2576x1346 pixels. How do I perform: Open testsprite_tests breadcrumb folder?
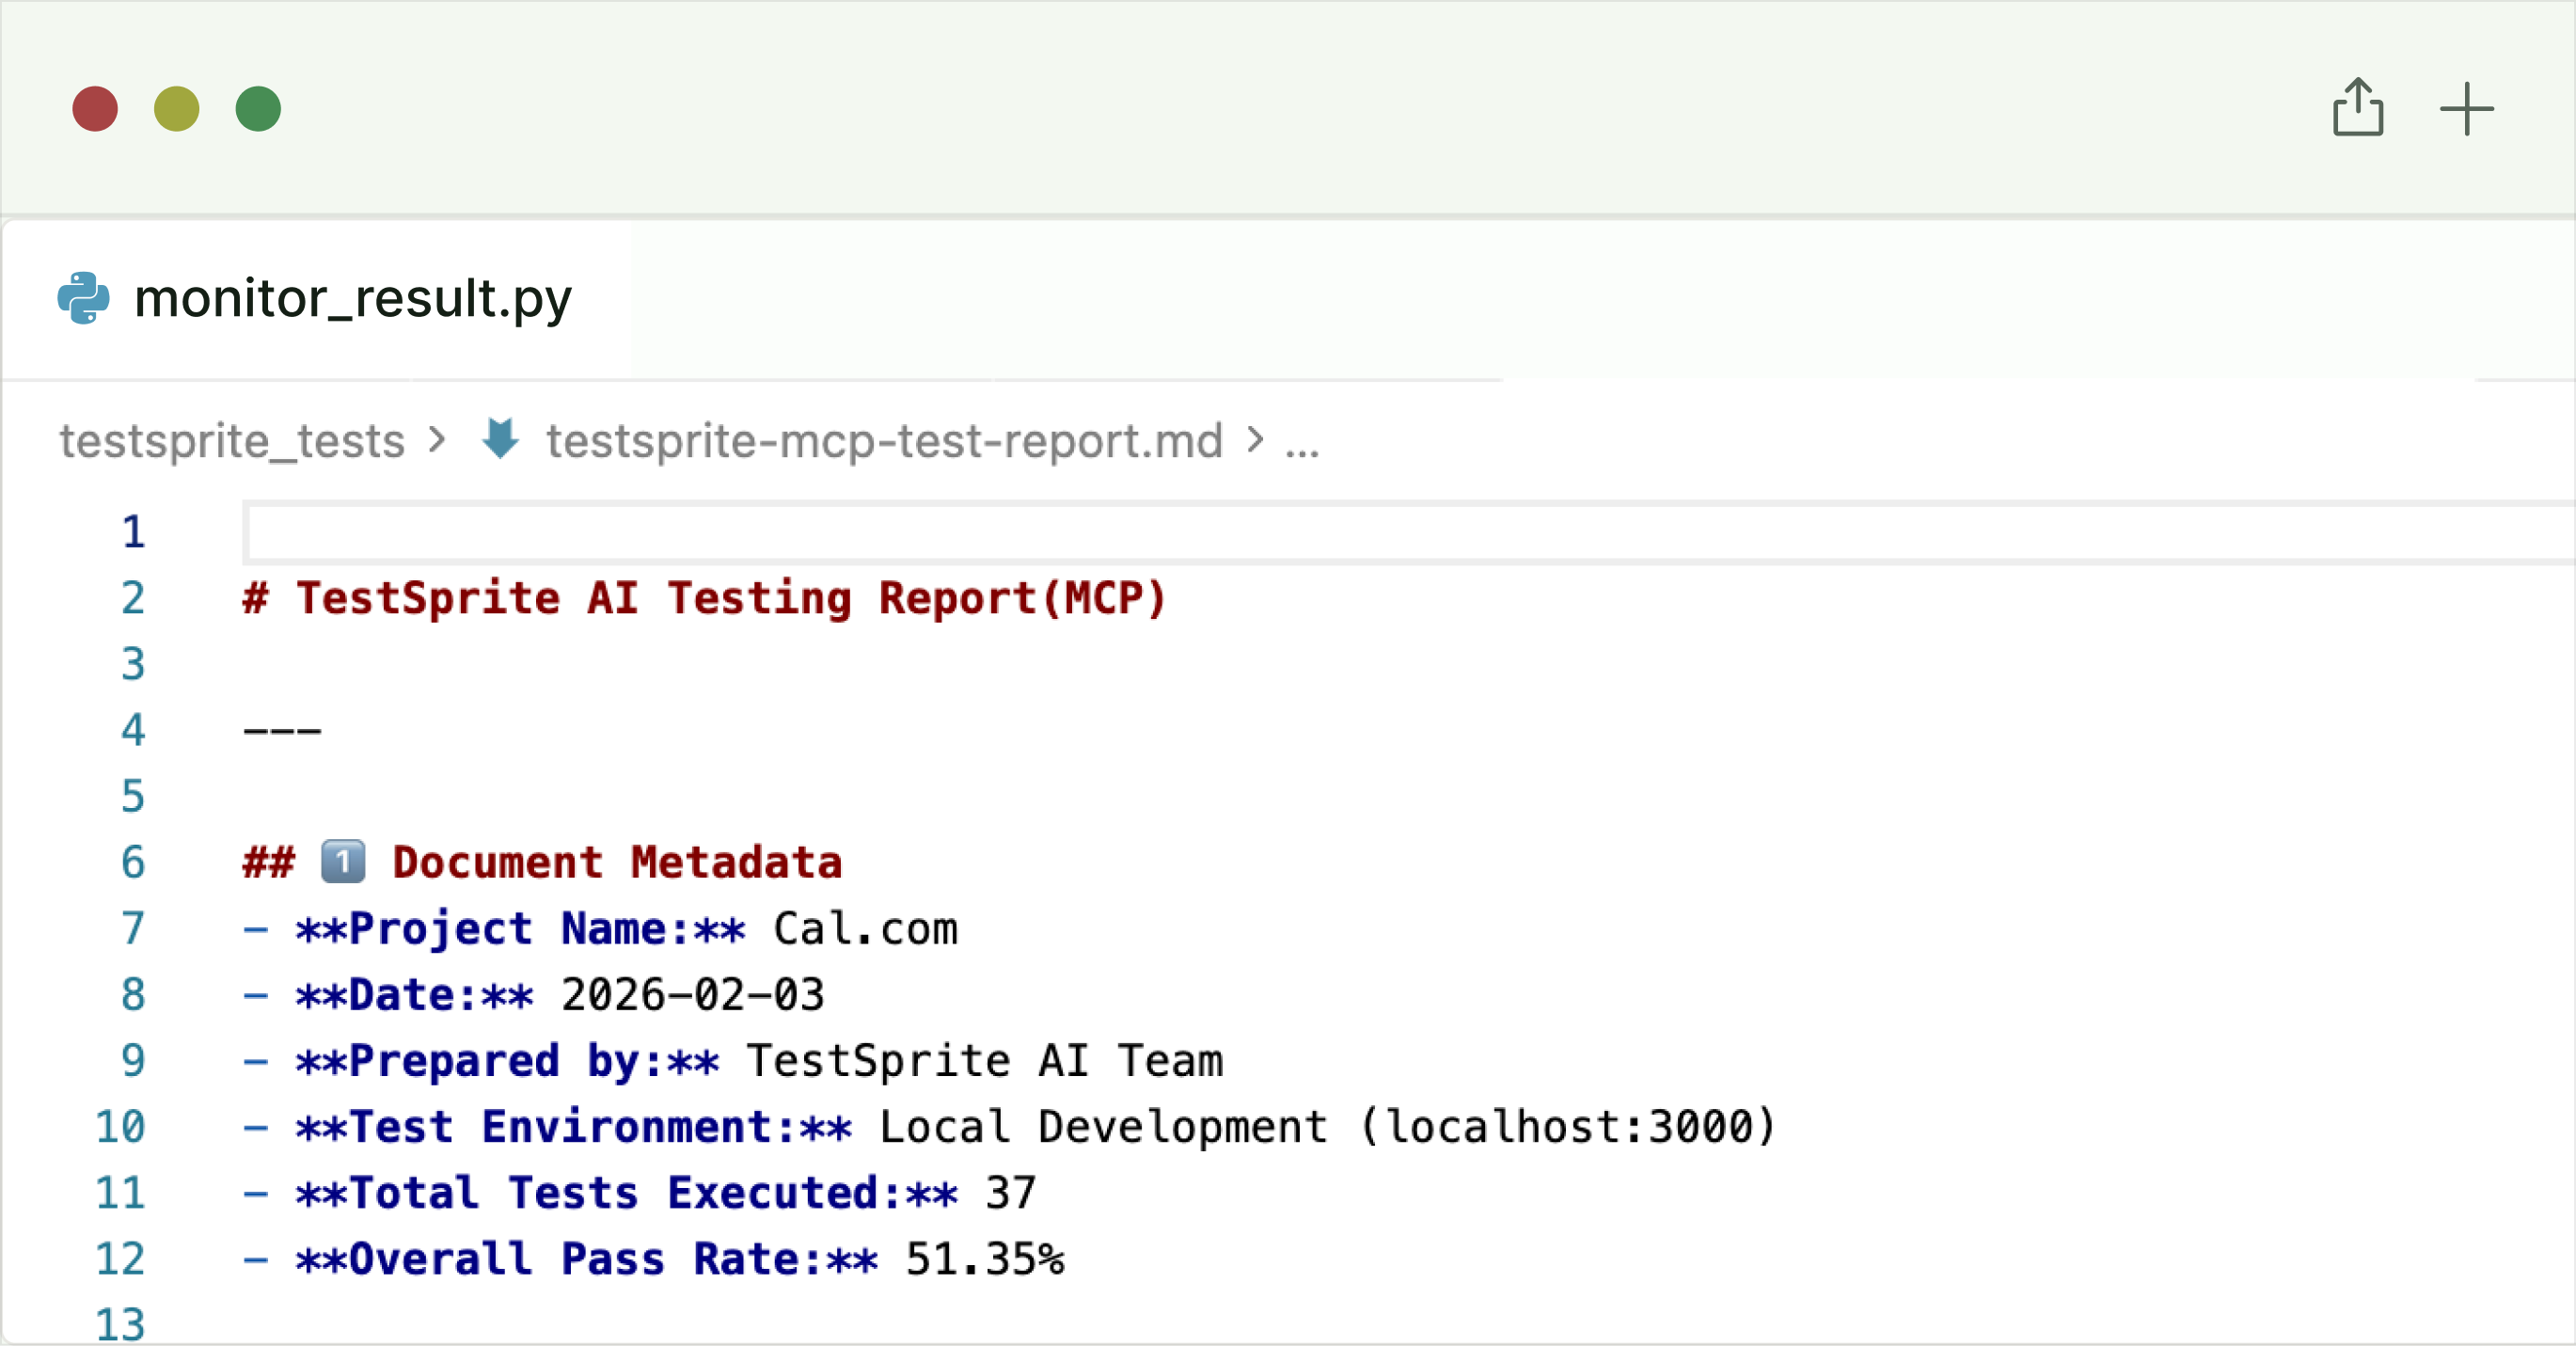232,441
